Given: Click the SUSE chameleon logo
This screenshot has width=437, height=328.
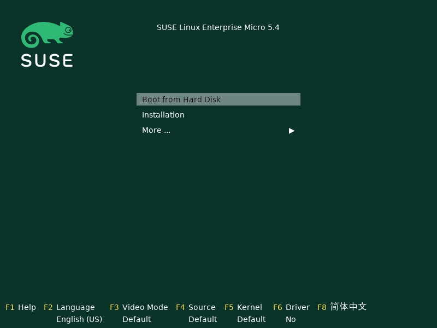Looking at the screenshot, I should tap(46, 34).
